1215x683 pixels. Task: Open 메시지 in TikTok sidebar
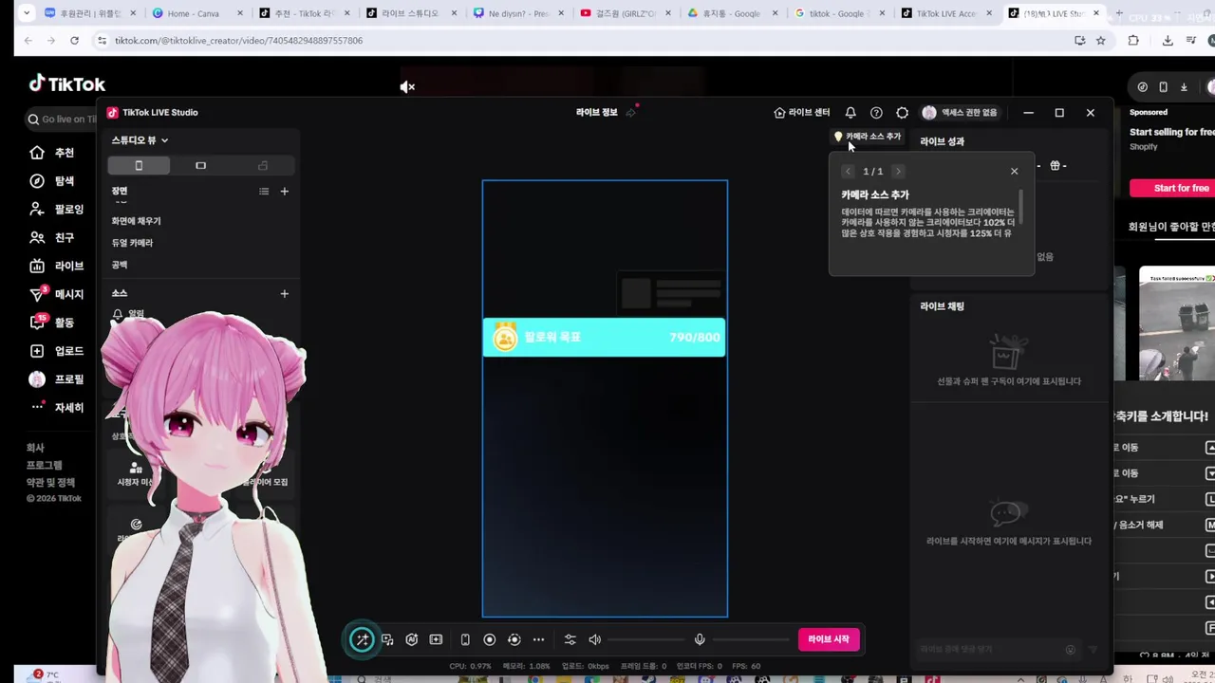pos(57,295)
